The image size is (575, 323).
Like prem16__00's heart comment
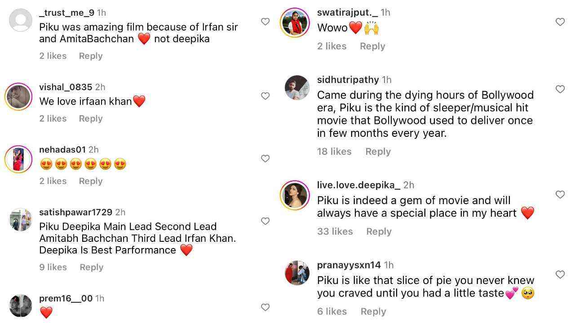click(265, 307)
